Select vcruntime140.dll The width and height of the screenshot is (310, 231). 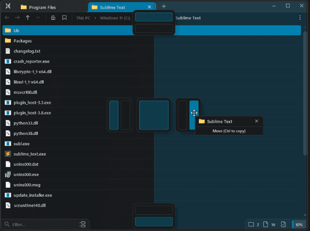152,205
